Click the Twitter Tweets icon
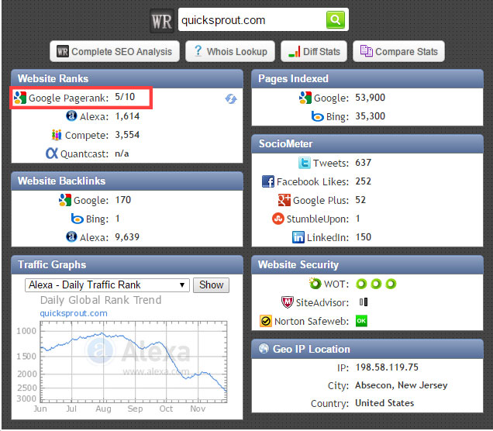493x431 pixels. pos(305,163)
